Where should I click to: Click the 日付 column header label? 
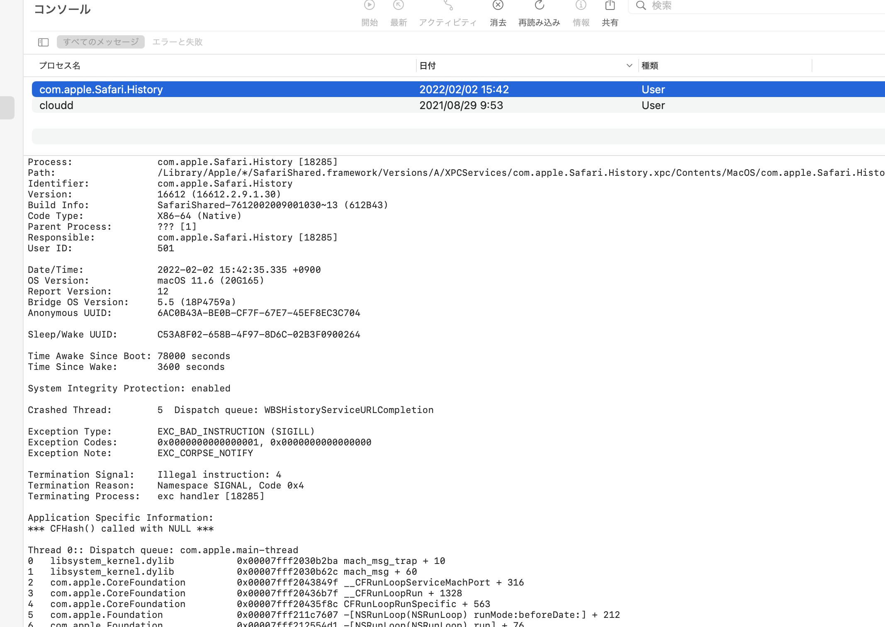coord(428,66)
